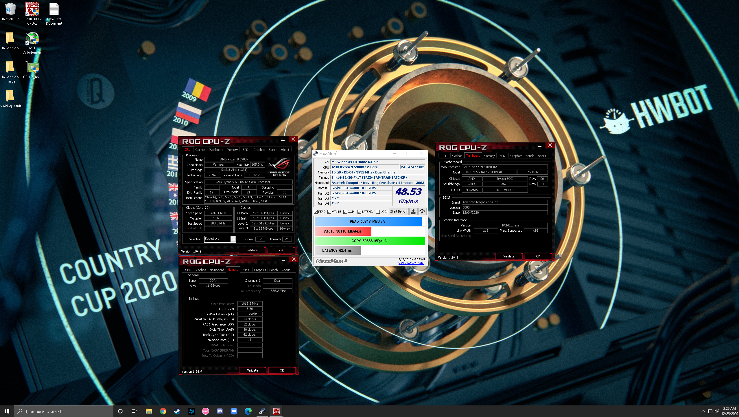
Task: Click the DRAM Frequency 1866.2 MHz field
Action: [x=250, y=303]
